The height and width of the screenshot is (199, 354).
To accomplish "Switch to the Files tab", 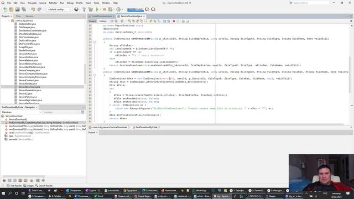I will [x=18, y=16].
